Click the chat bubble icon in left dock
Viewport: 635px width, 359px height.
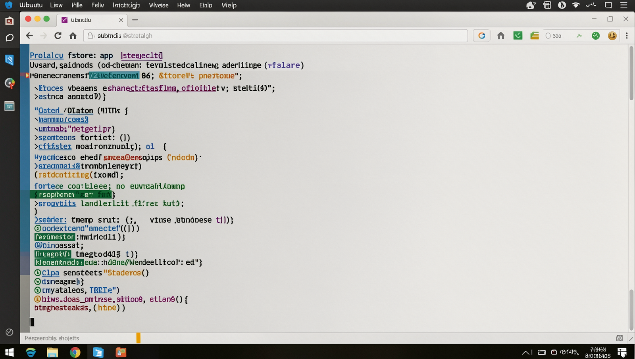pos(10,38)
